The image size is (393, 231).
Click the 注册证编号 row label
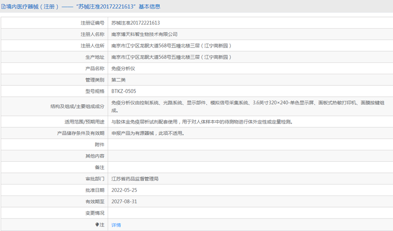[x=92, y=23]
